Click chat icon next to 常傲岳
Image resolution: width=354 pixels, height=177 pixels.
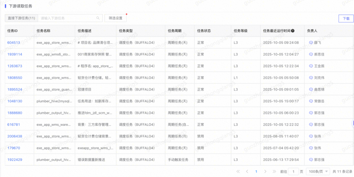(x=311, y=101)
